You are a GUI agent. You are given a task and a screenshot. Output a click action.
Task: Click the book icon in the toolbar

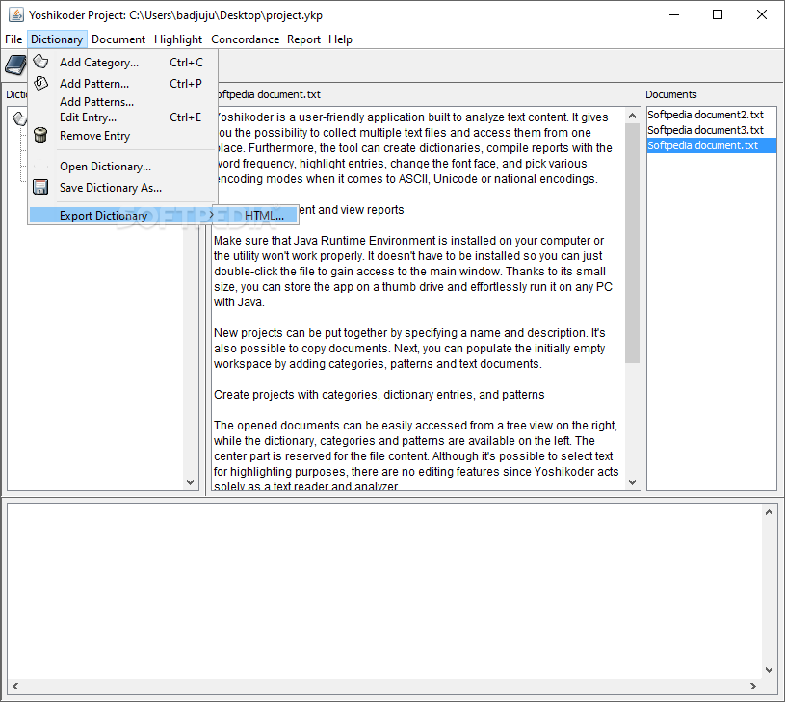pyautogui.click(x=15, y=65)
